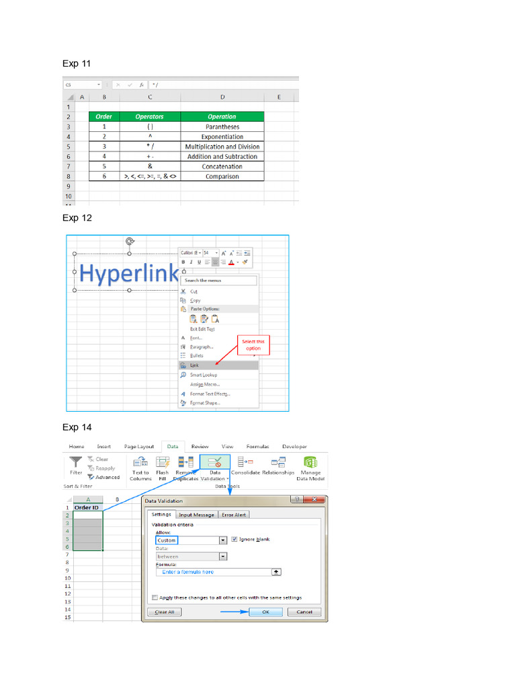Click the Formula input field

[218, 572]
